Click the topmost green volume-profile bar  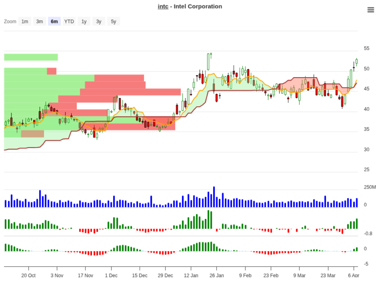pyautogui.click(x=31, y=57)
